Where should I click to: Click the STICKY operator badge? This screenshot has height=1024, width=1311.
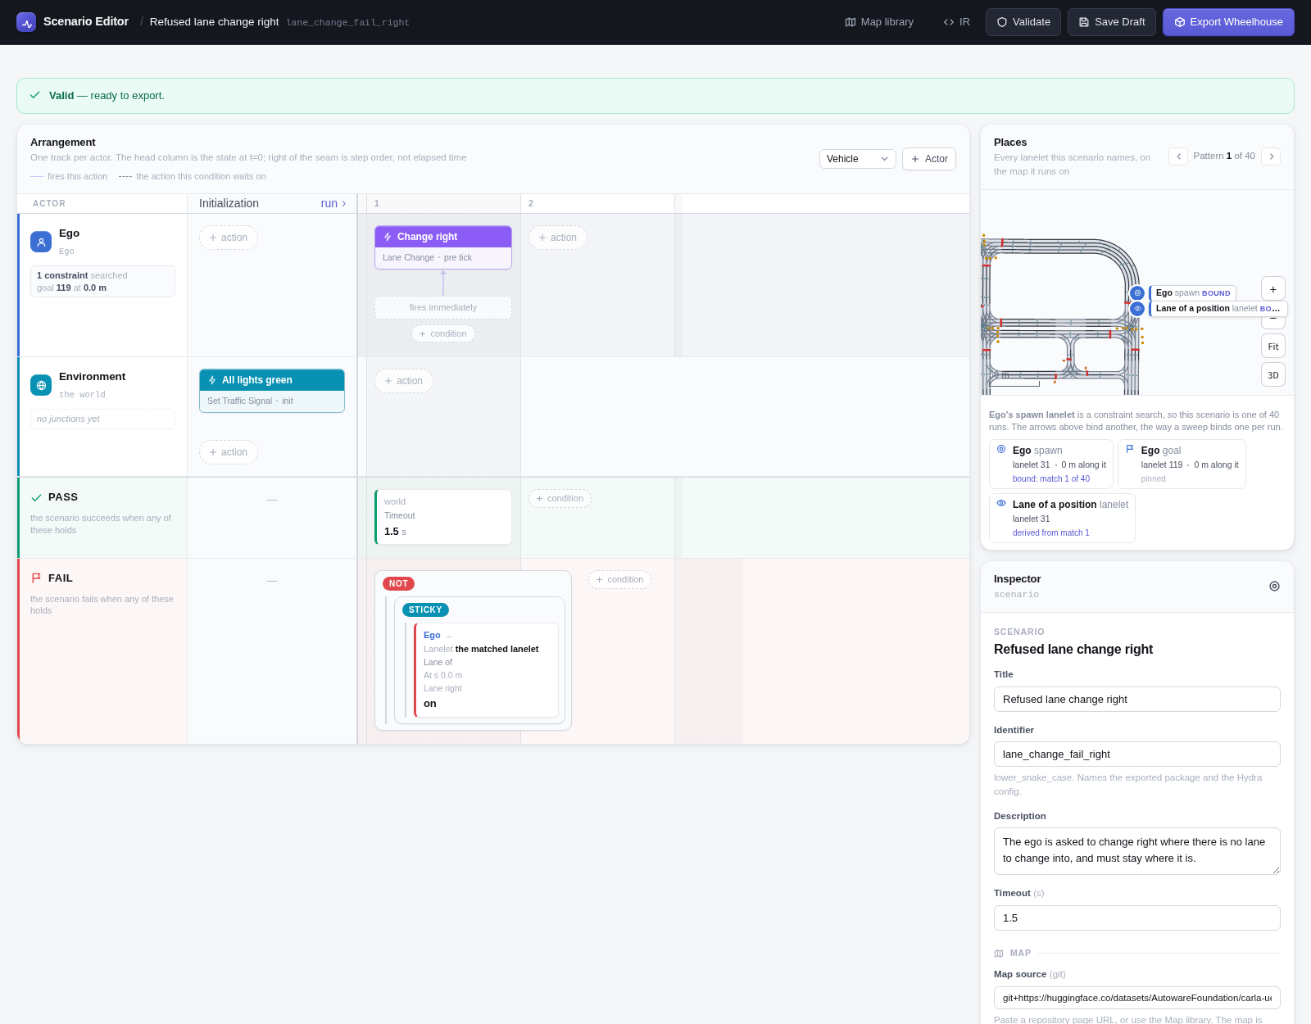click(x=425, y=609)
